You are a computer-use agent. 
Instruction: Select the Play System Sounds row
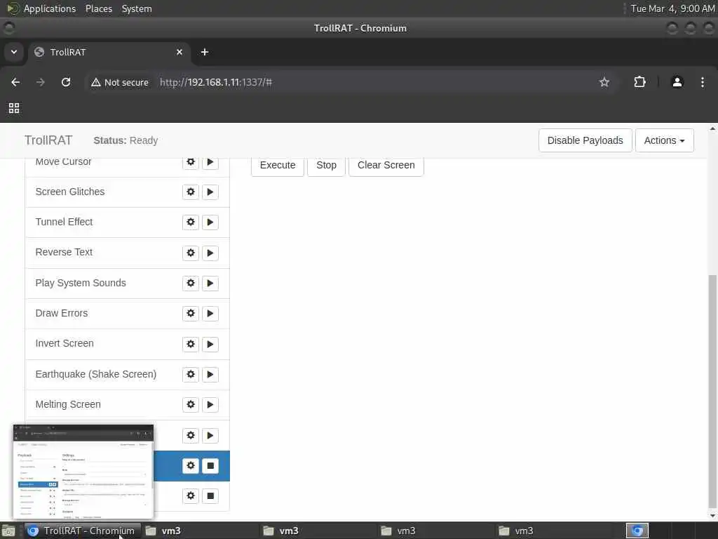tap(128, 284)
